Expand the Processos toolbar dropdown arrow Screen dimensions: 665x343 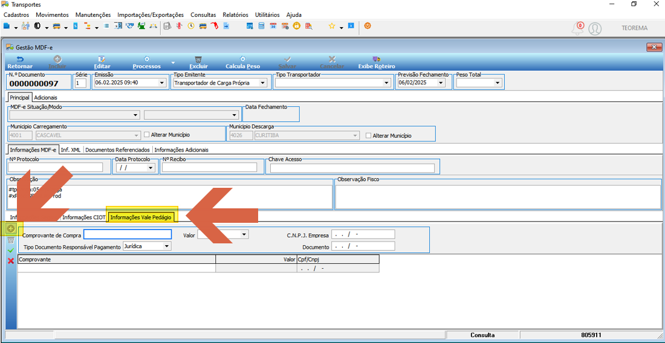pos(173,63)
